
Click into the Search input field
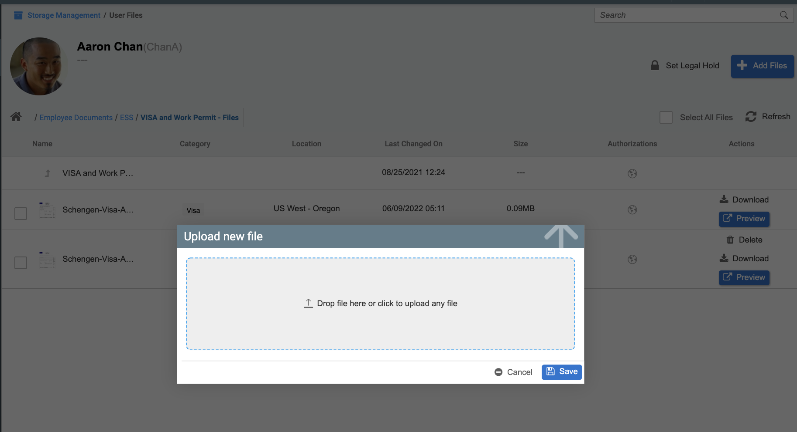(685, 15)
